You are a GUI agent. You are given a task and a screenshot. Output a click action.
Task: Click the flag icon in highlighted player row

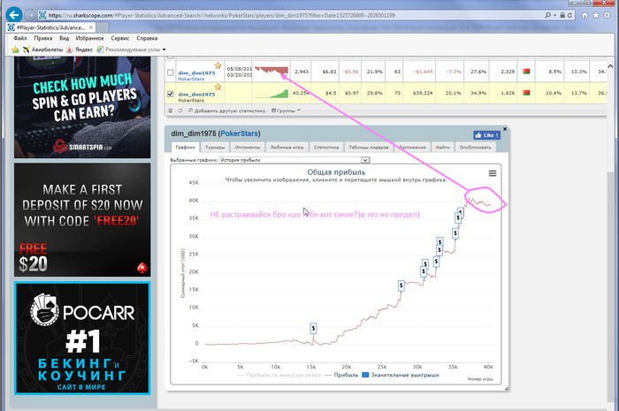(526, 93)
